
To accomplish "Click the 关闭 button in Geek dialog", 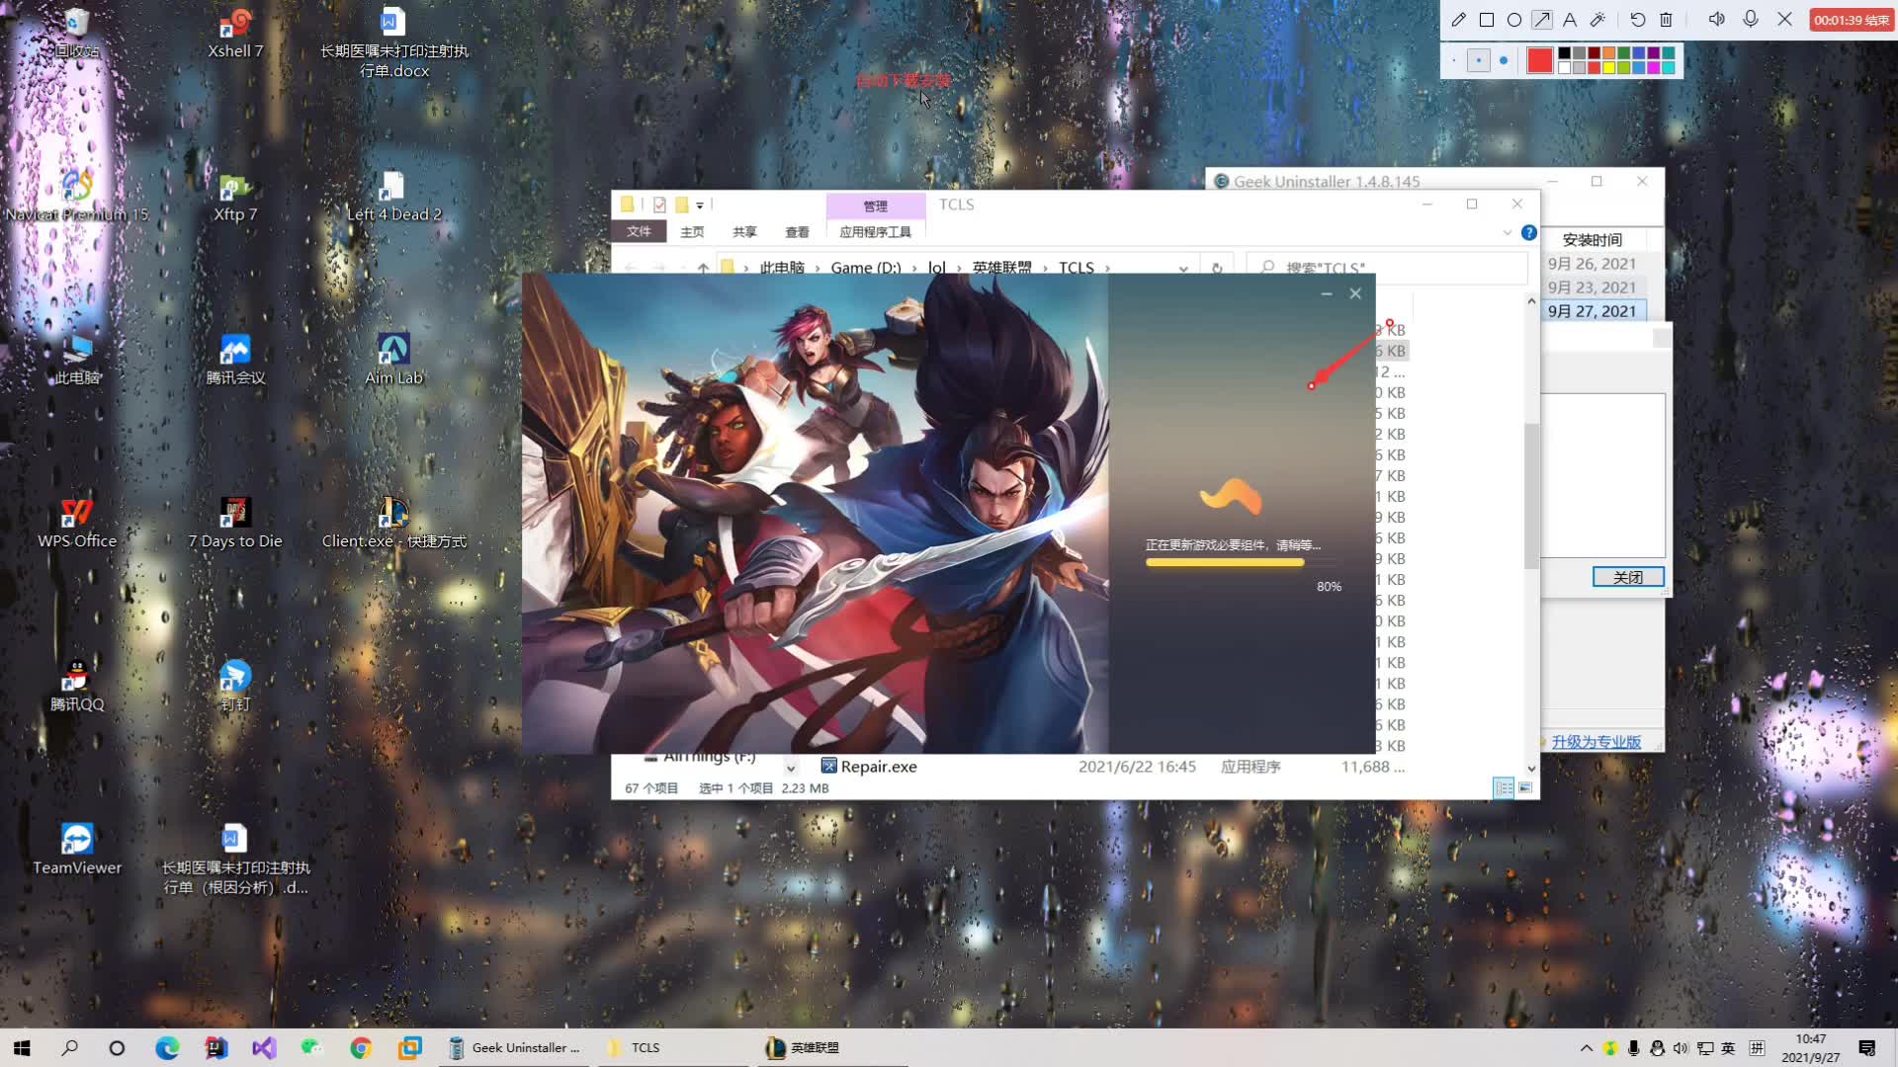I will pos(1628,577).
